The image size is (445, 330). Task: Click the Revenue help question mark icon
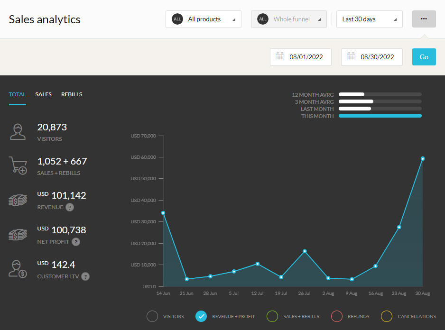point(70,207)
